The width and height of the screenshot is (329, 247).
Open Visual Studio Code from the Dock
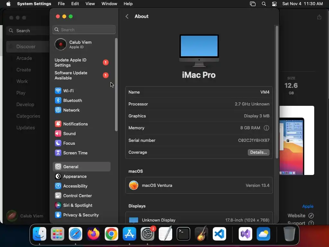219,234
